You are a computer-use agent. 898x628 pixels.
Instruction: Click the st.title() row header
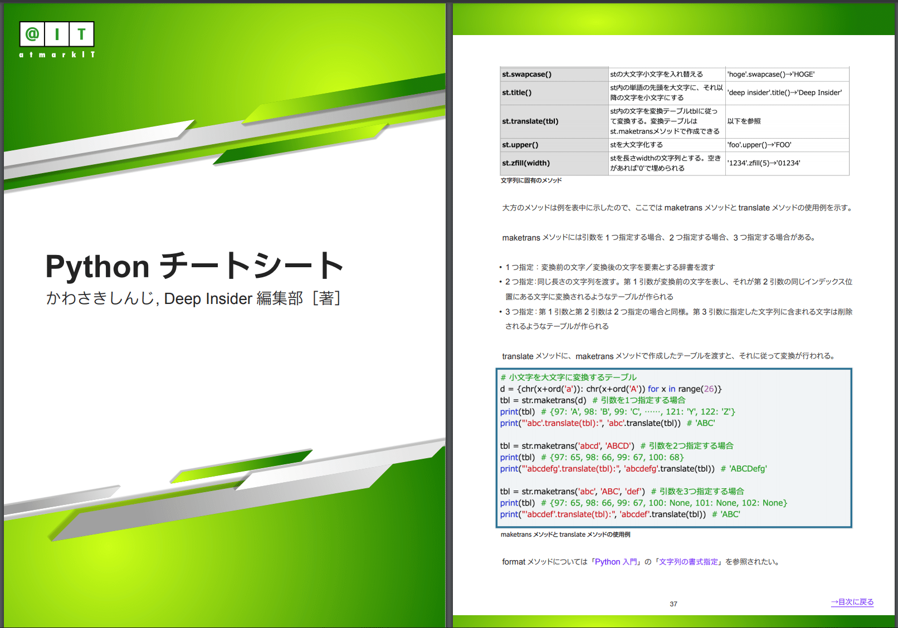click(517, 92)
